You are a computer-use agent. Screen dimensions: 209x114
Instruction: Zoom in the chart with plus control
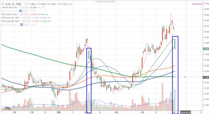(111, 106)
